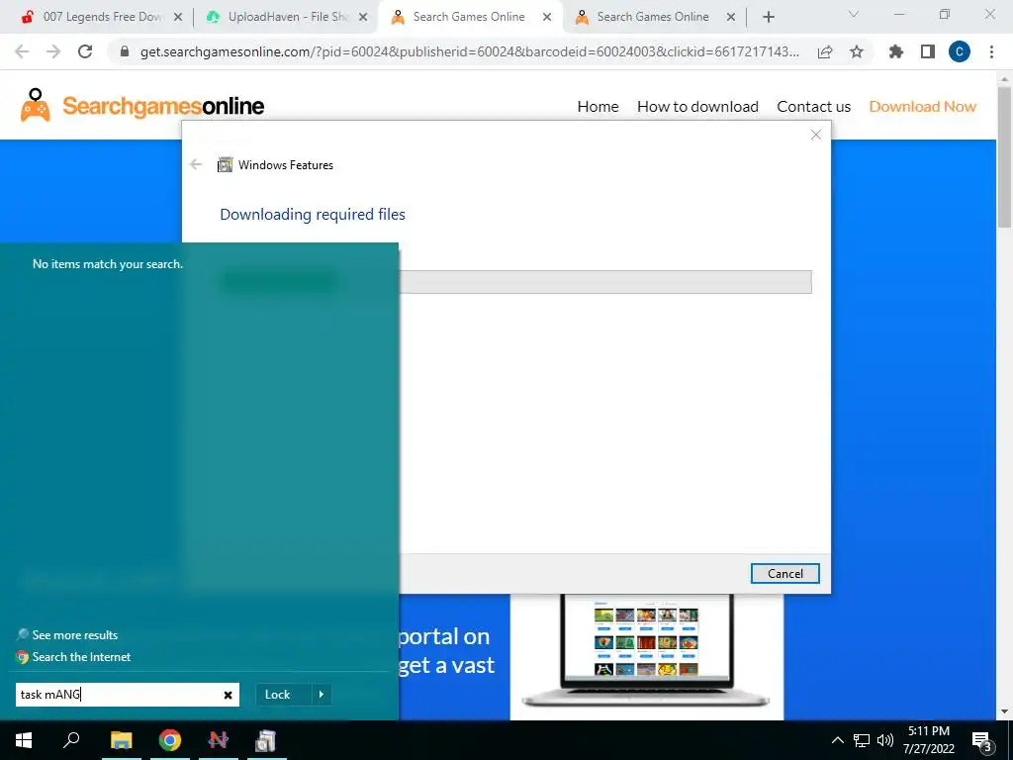This screenshot has height=760, width=1013.
Task: Select the active Search Games Online tab
Action: point(470,18)
